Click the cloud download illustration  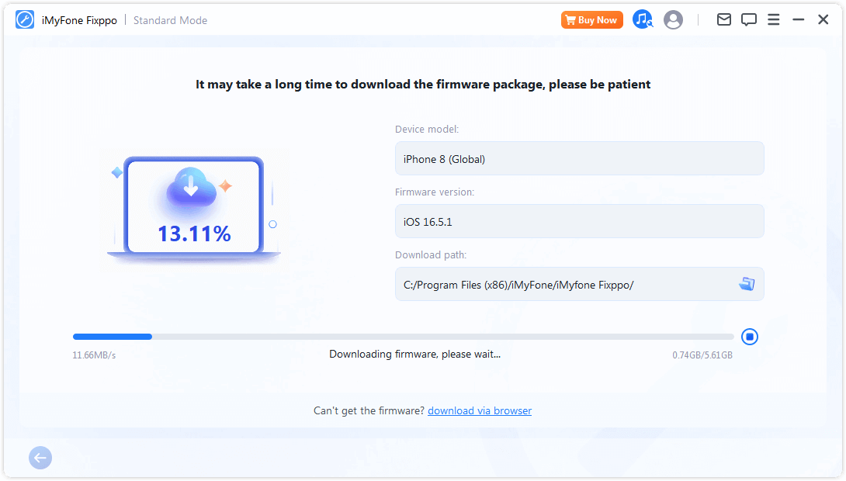189,189
